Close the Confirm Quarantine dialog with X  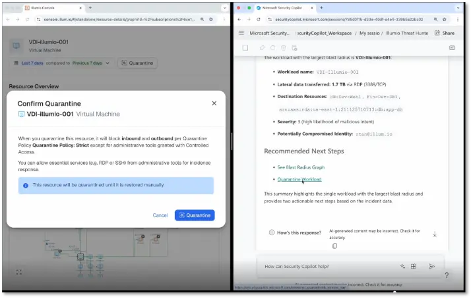point(214,103)
